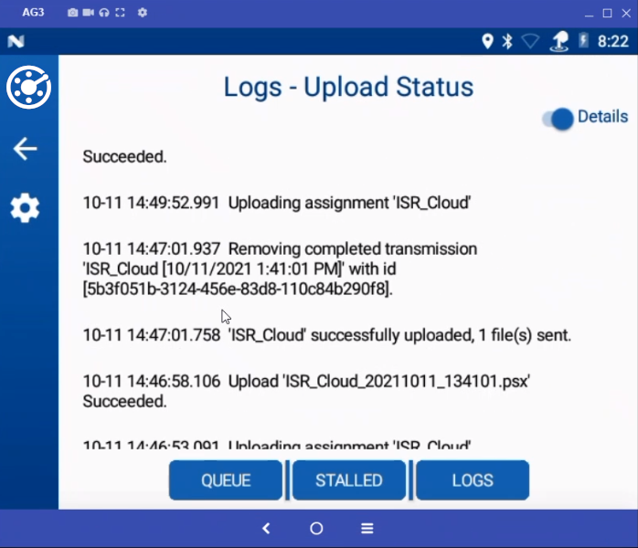Click the emulator headphones icon
The image size is (638, 548).
coord(104,13)
